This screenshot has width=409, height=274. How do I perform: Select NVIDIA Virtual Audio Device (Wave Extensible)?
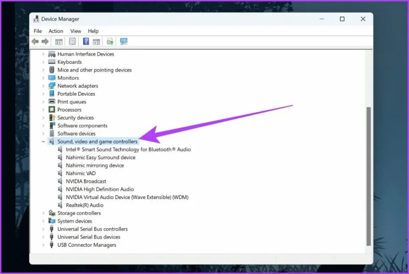point(127,197)
